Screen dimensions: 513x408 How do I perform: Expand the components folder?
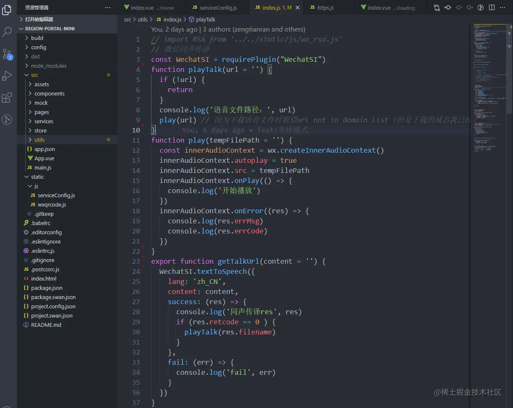point(67,93)
